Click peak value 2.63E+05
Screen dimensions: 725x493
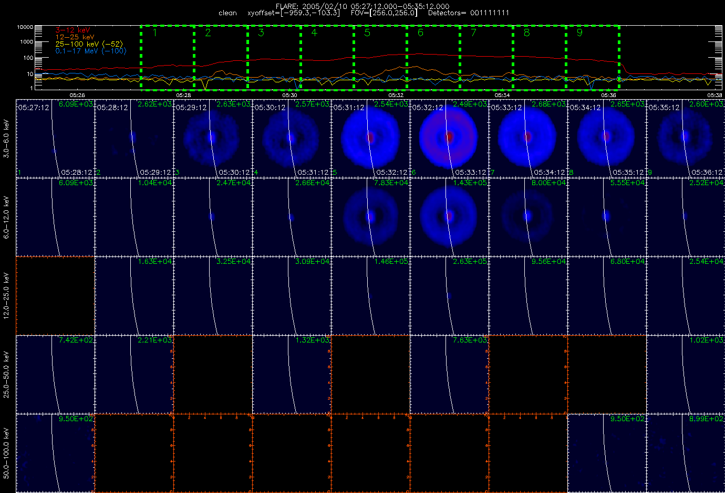470,262
